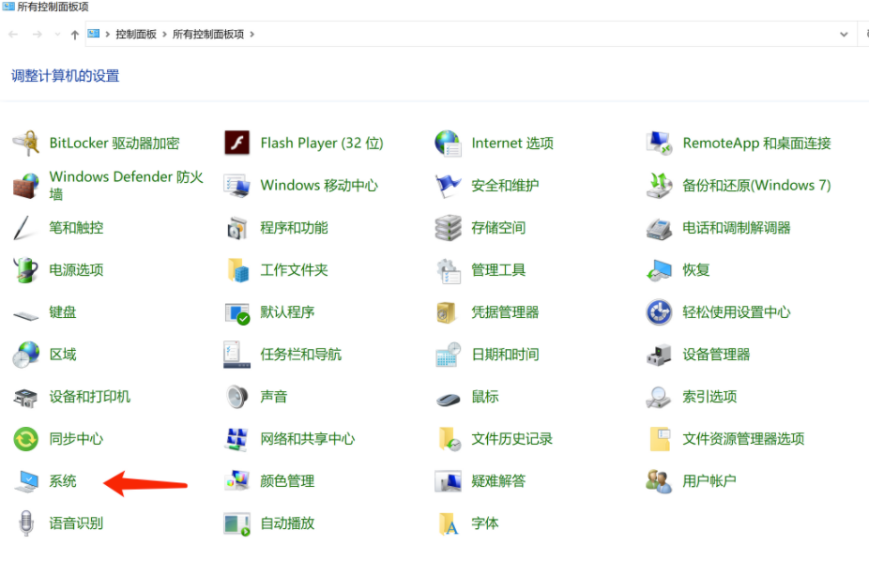869x576 pixels.
Task: Open the 键盘 keyboard icon
Action: click(25, 314)
